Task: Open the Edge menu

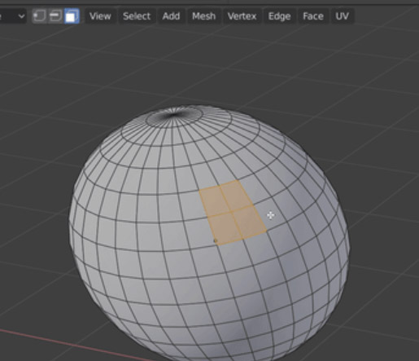Action: [x=279, y=16]
